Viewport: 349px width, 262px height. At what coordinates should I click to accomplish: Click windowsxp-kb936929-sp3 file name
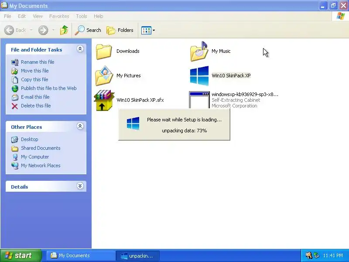(245, 94)
